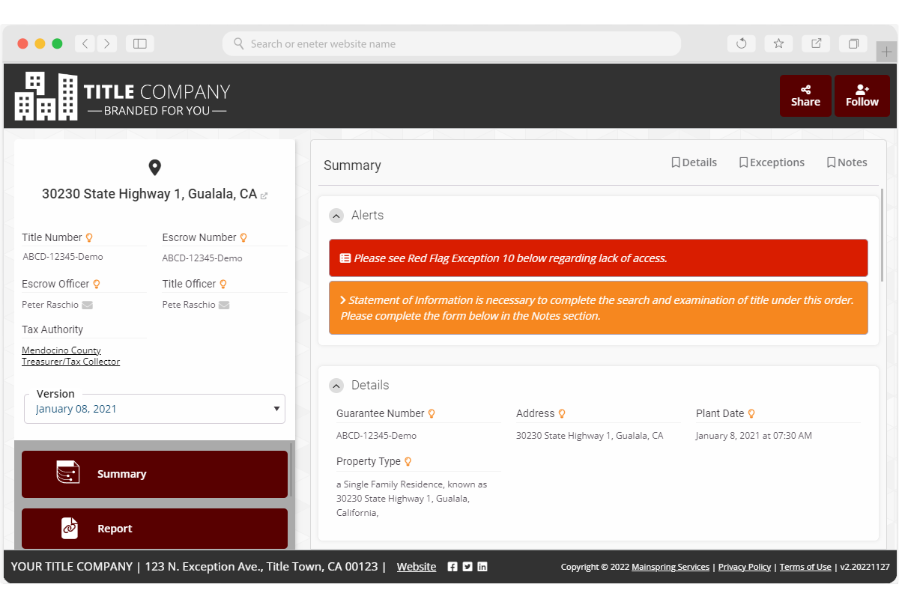This screenshot has height=599, width=899.
Task: Open the Twitter icon in footer
Action: [x=467, y=567]
